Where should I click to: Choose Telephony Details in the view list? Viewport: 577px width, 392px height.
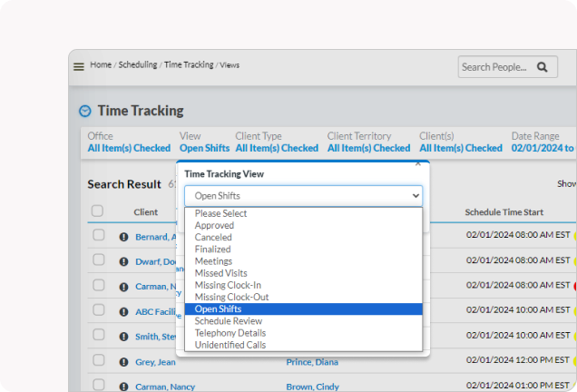(230, 333)
